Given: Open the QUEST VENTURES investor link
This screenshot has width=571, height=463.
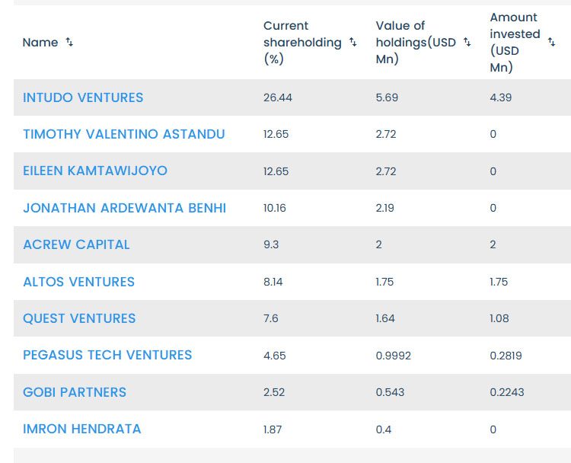Looking at the screenshot, I should 79,318.
